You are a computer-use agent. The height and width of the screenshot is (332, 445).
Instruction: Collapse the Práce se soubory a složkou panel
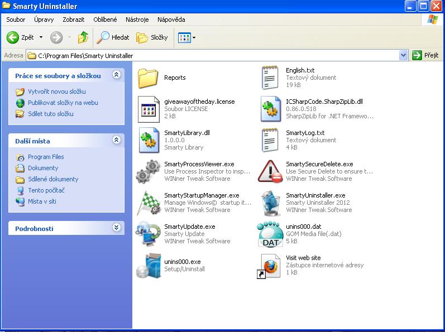(x=116, y=75)
